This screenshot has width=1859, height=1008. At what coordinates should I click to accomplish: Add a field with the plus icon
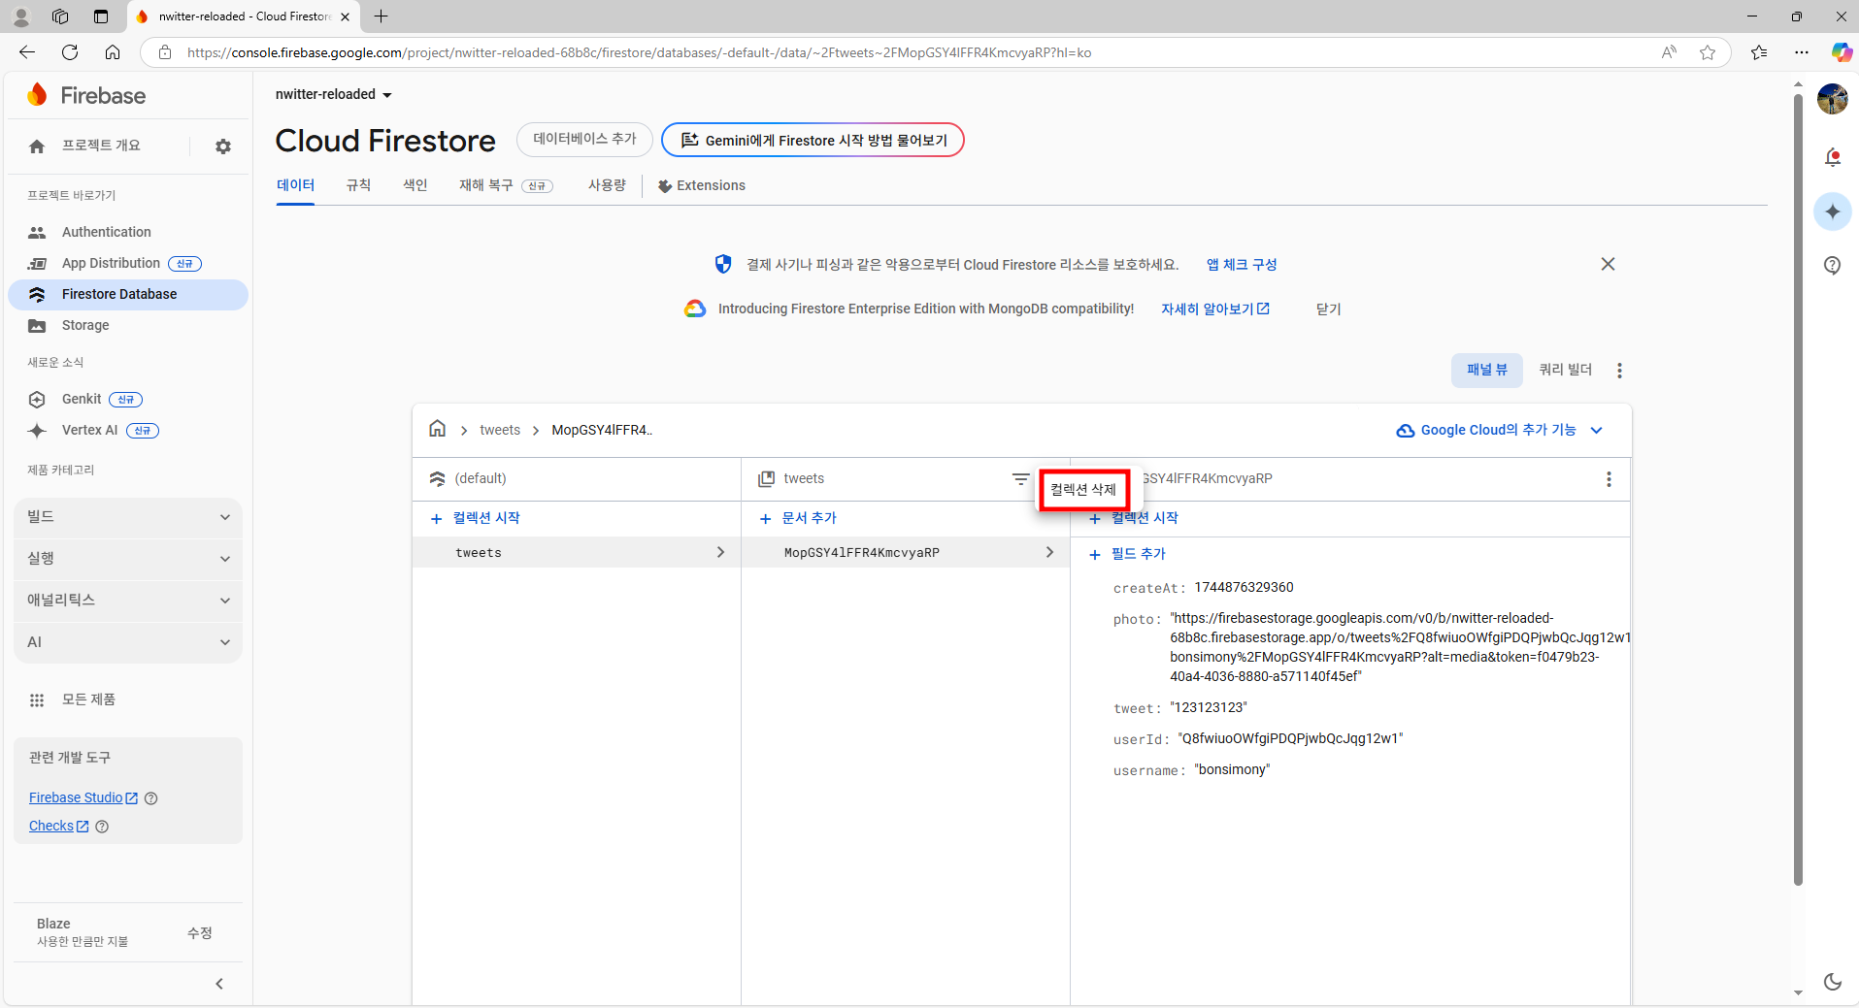pyautogui.click(x=1095, y=555)
